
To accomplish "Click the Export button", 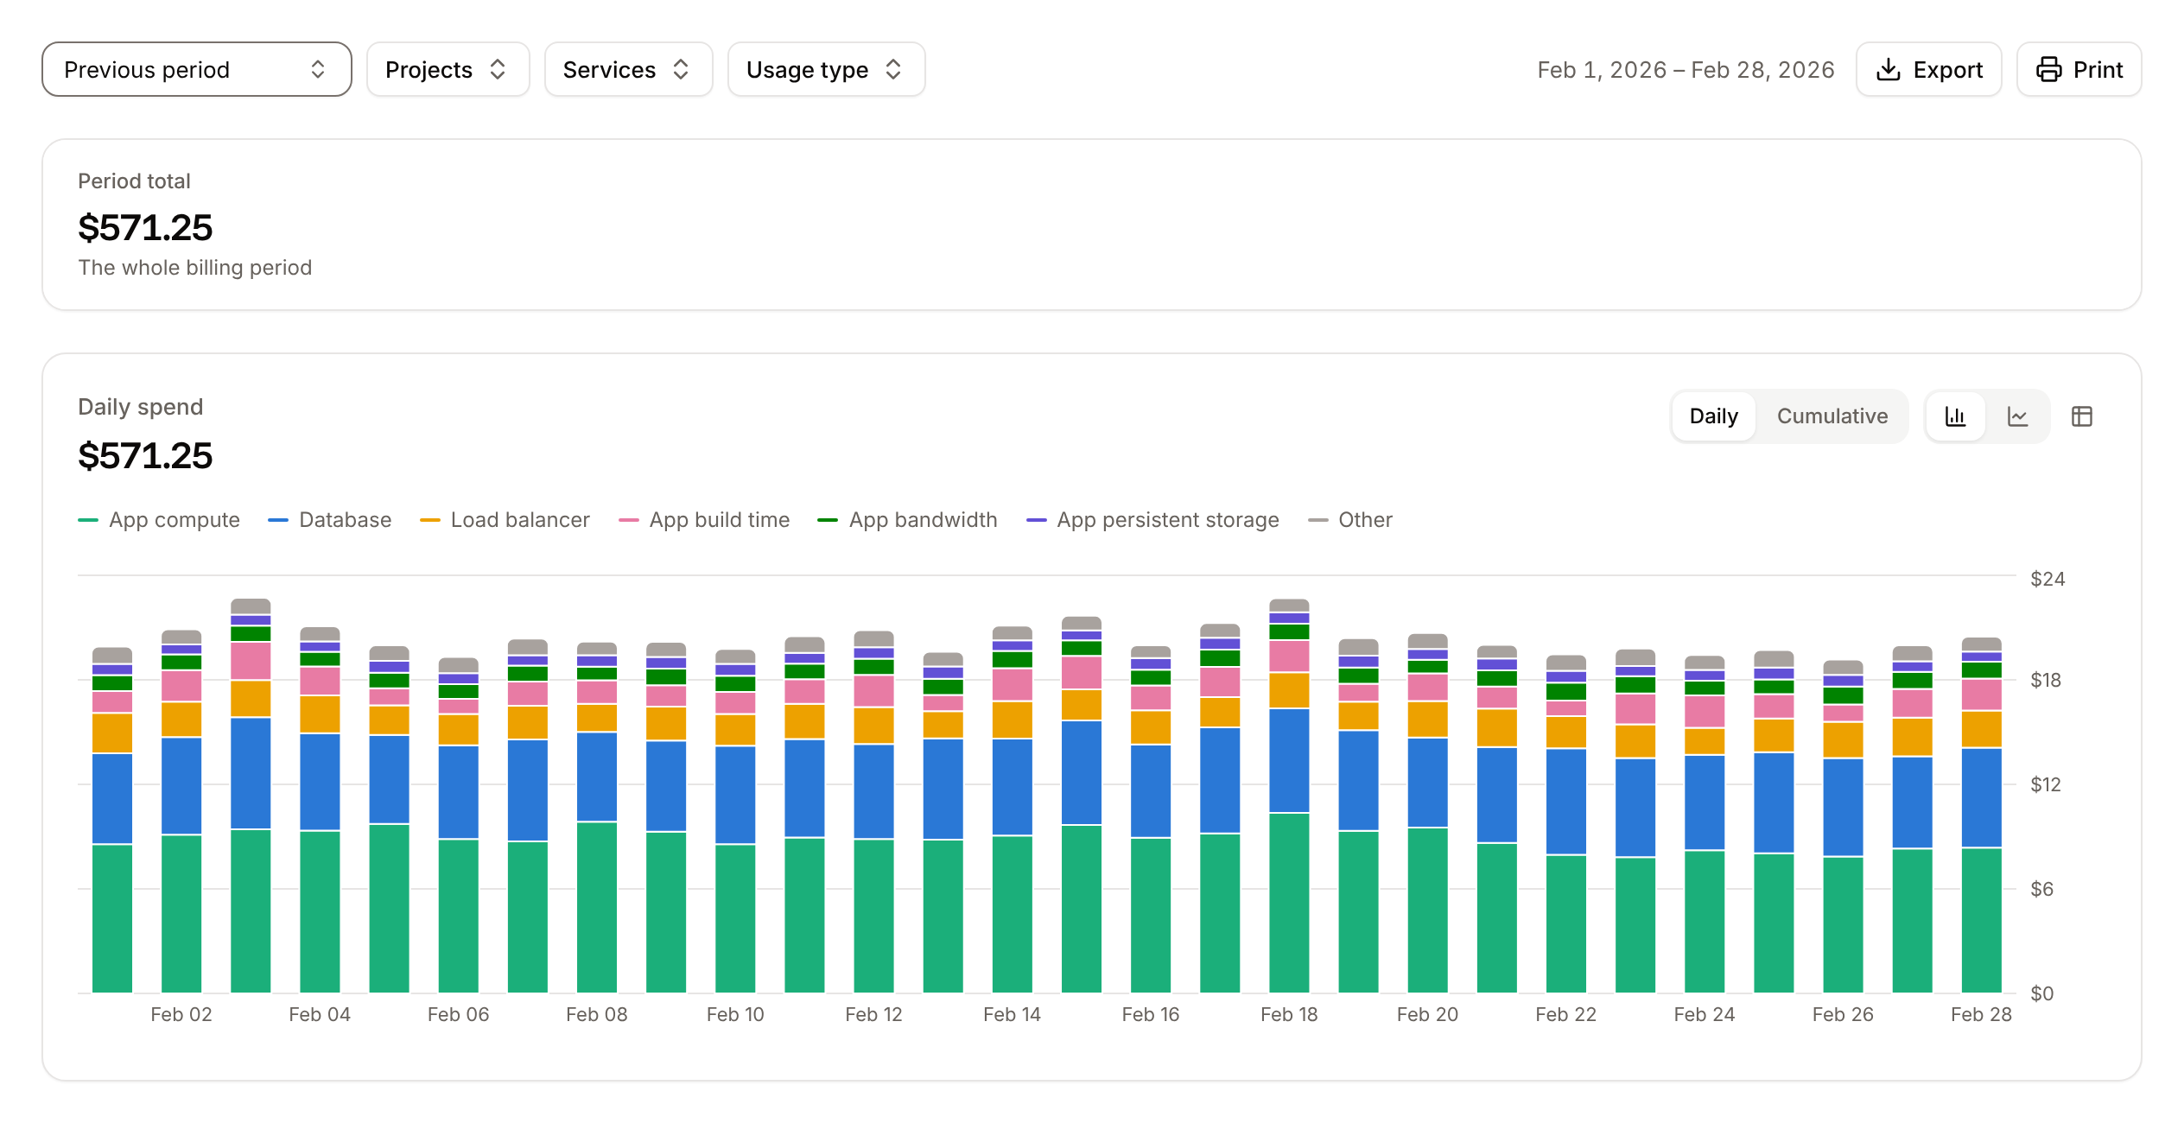I will pos(1928,69).
